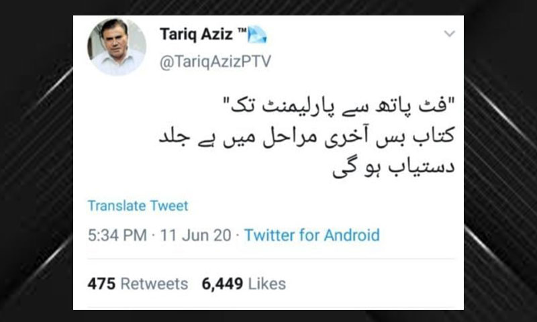This screenshot has width=537, height=322.
Task: Click the Retweets label word
Action: (154, 284)
